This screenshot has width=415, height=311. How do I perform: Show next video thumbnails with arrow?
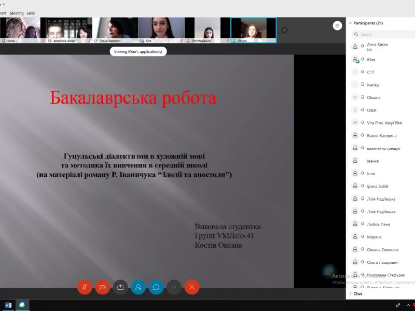[284, 30]
